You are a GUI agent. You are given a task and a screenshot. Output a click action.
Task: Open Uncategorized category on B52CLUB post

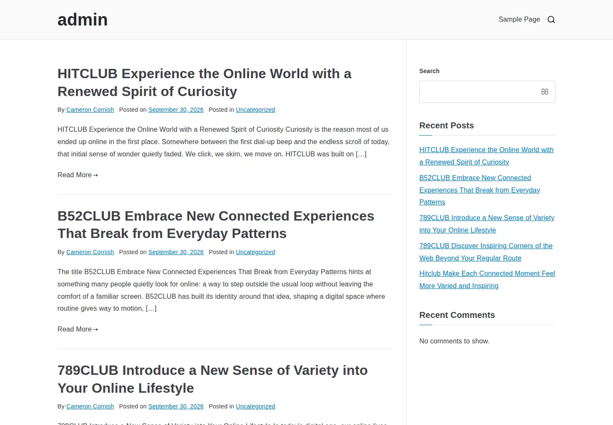pos(255,252)
